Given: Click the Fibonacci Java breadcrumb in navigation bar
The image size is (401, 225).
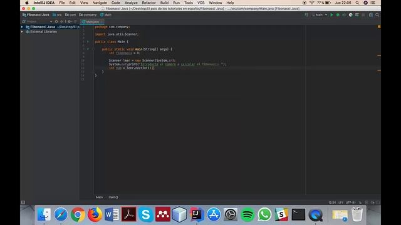Looking at the screenshot, I should click(x=36, y=15).
